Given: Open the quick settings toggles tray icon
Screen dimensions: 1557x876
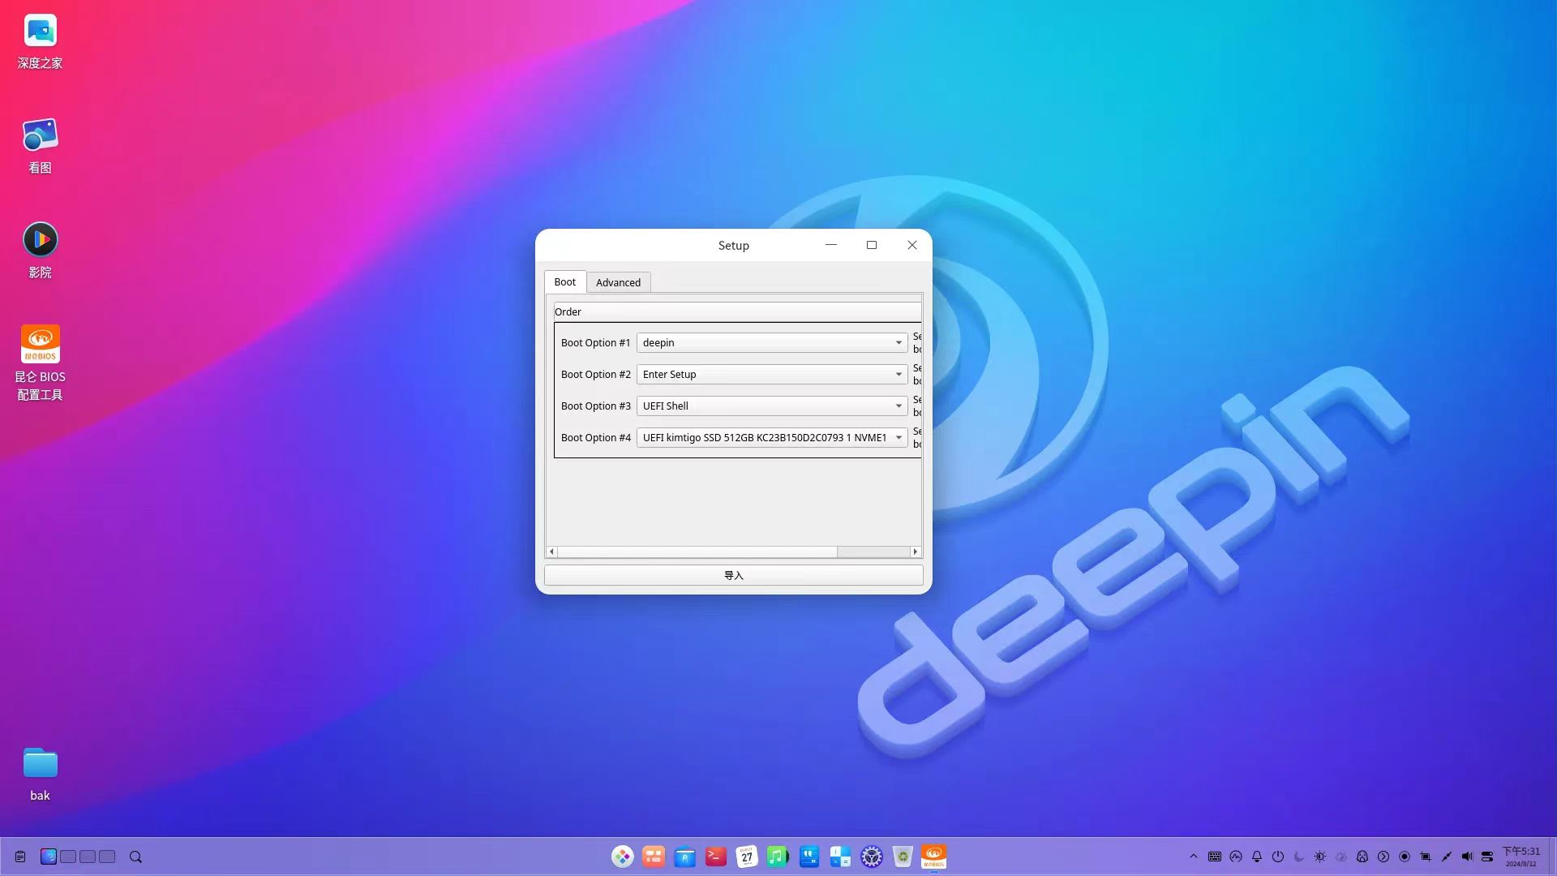Looking at the screenshot, I should 1487,857.
